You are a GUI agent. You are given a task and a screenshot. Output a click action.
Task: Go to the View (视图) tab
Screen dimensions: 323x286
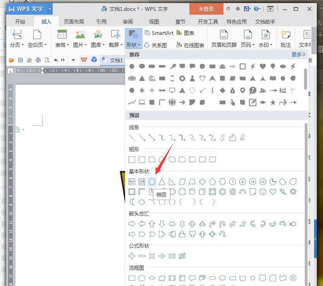point(154,22)
